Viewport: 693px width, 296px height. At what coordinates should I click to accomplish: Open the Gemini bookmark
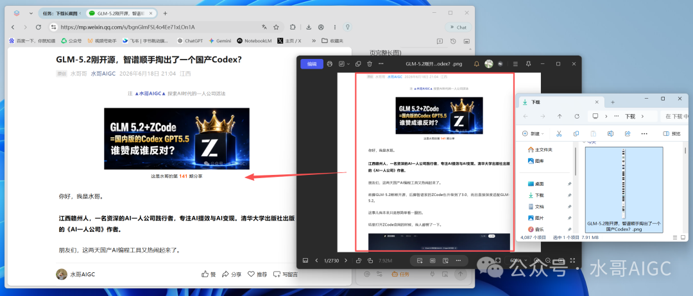click(x=220, y=40)
